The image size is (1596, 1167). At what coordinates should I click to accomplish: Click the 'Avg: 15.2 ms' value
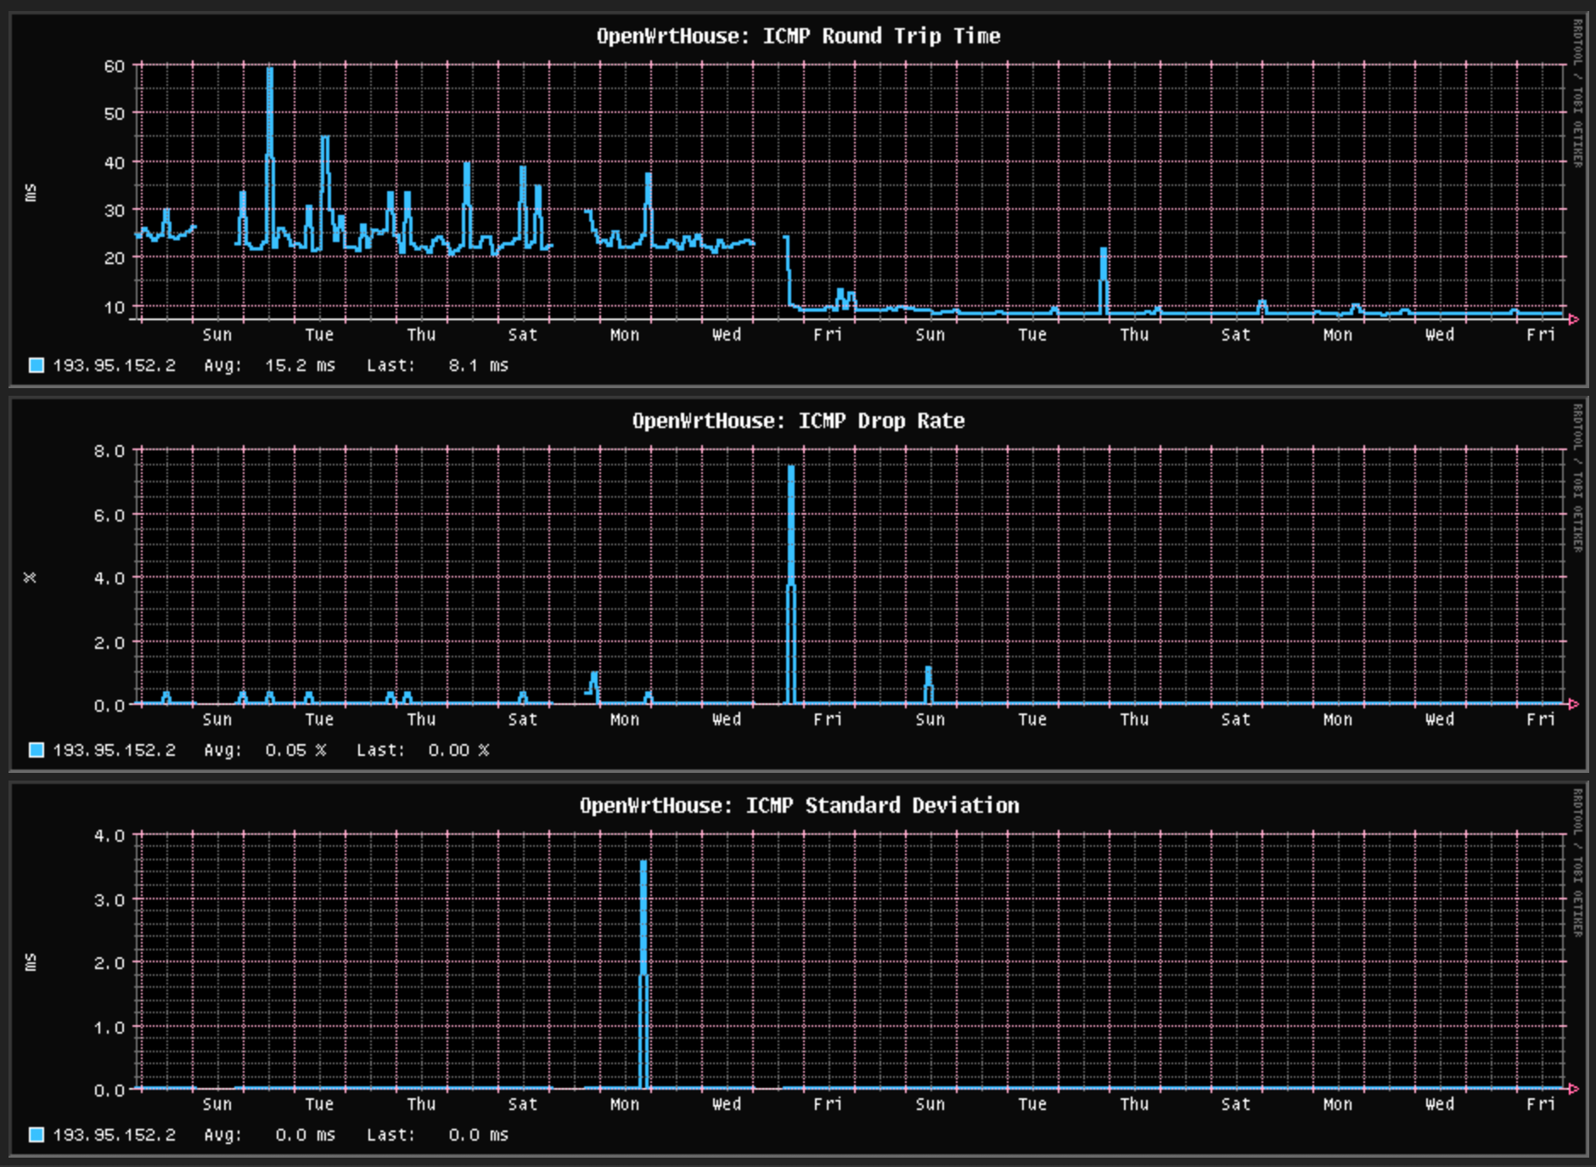(x=270, y=365)
